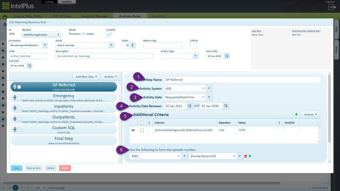The width and height of the screenshot is (340, 191).
Task: Open the Add New Step dropdown
Action: (x=86, y=77)
